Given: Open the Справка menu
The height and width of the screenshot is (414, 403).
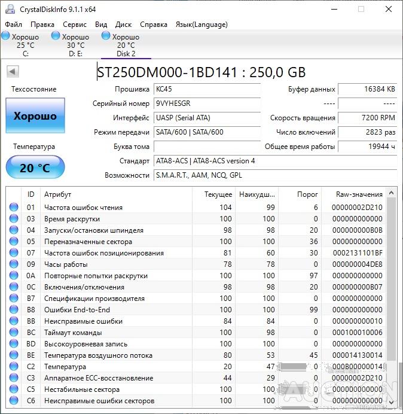Looking at the screenshot, I should (x=153, y=25).
